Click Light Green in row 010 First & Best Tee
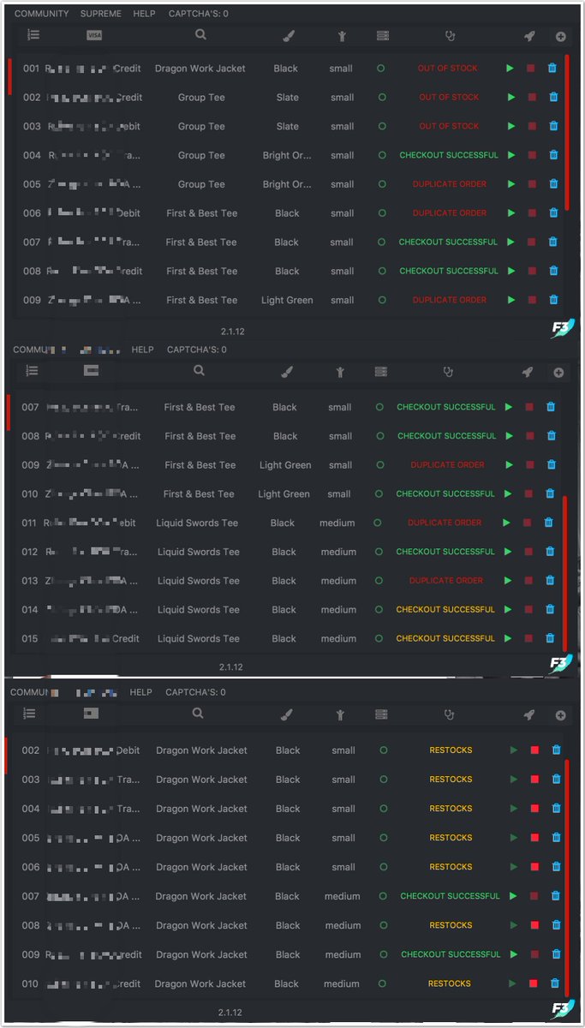Screen dimensions: 585x1028 [x=284, y=493]
